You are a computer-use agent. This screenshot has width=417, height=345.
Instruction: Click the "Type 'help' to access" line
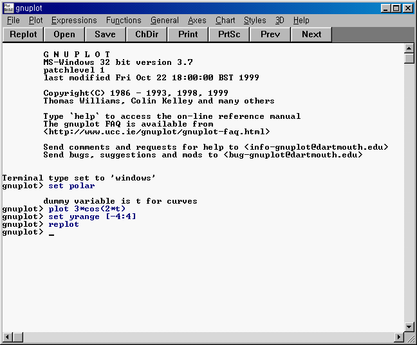pos(172,116)
